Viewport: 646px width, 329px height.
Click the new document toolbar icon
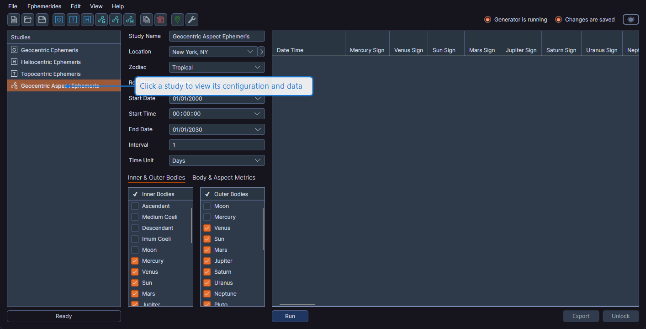point(14,20)
